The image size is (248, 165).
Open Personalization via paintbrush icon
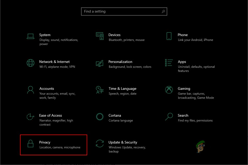point(100,63)
